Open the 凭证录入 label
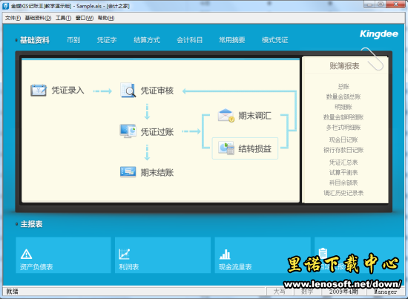 (x=68, y=91)
